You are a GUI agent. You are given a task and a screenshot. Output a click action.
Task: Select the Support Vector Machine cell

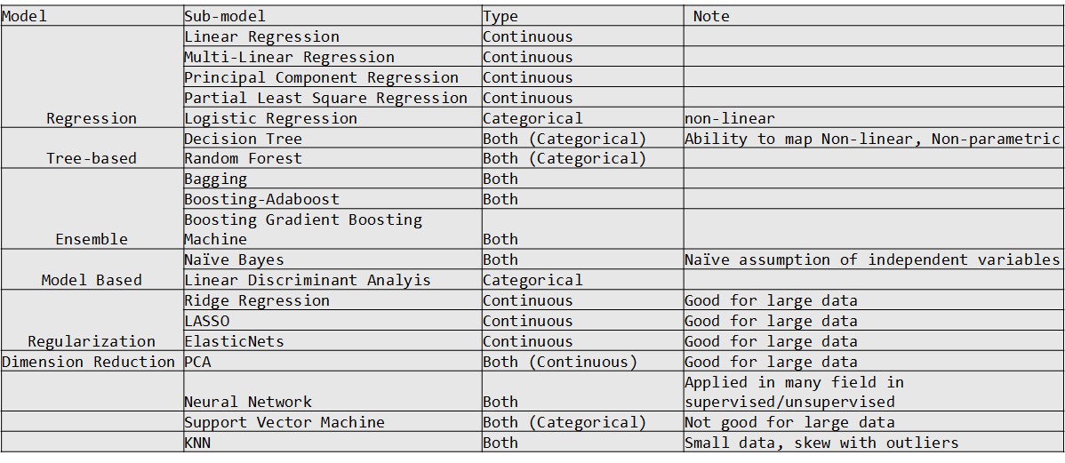tap(332, 421)
